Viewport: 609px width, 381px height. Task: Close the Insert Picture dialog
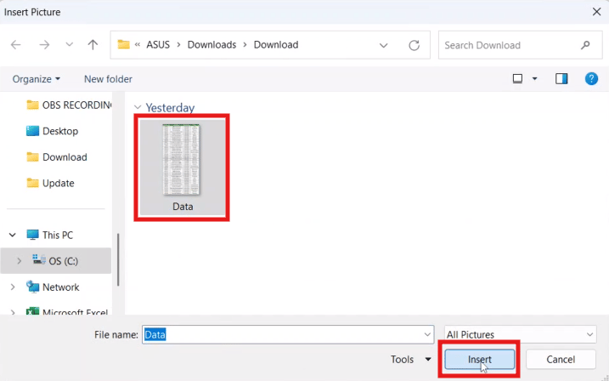pyautogui.click(x=596, y=12)
